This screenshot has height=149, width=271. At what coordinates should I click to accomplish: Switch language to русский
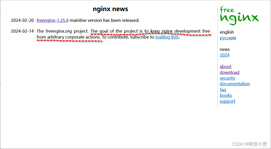pyautogui.click(x=228, y=38)
